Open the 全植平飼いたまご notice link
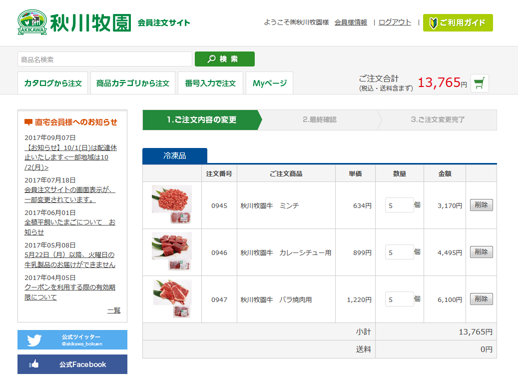The width and height of the screenshot is (518, 377). pos(70,227)
